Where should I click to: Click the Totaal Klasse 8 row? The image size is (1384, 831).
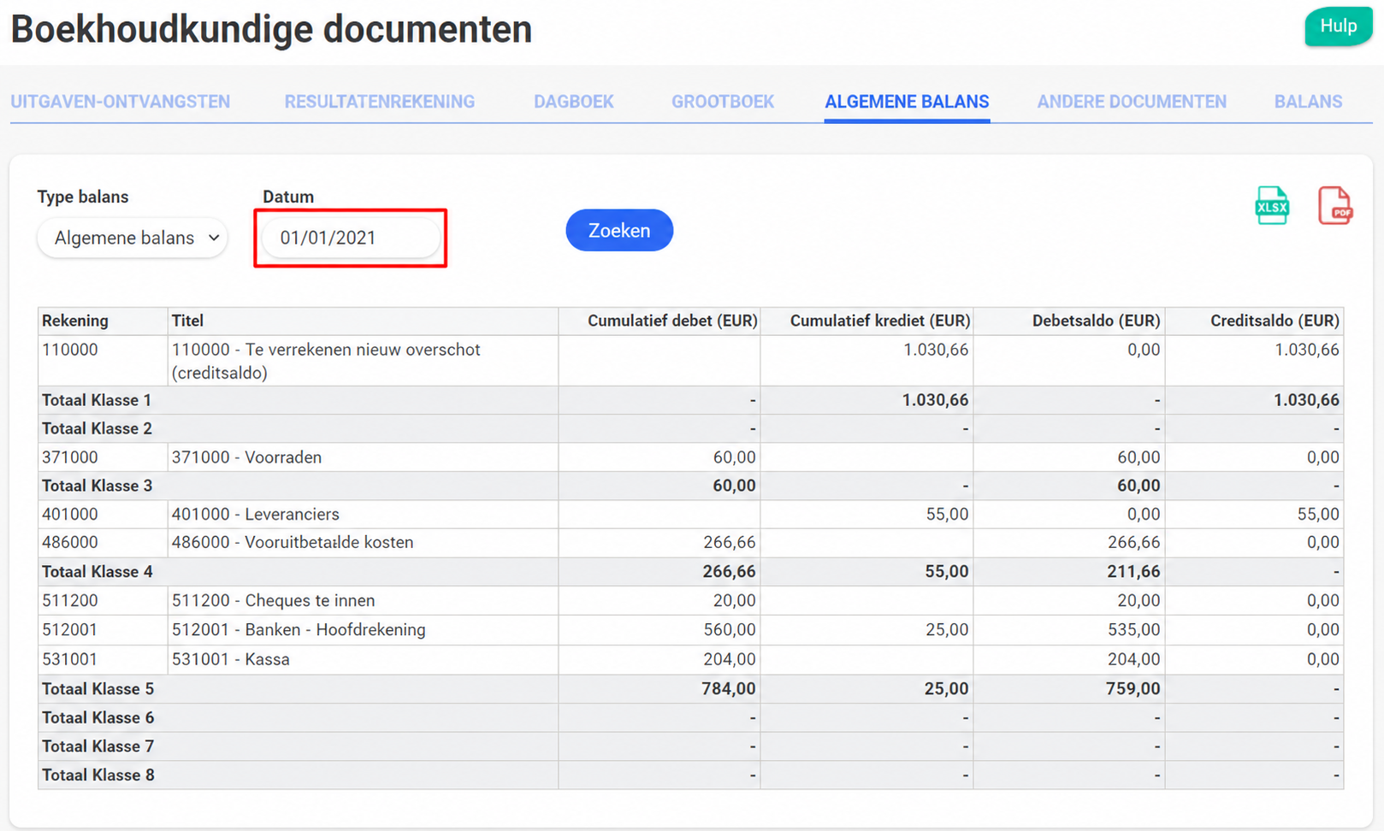click(x=690, y=775)
